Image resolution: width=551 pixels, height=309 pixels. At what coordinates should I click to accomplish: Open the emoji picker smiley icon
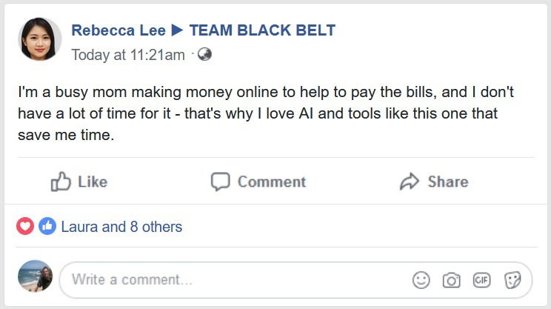(421, 280)
